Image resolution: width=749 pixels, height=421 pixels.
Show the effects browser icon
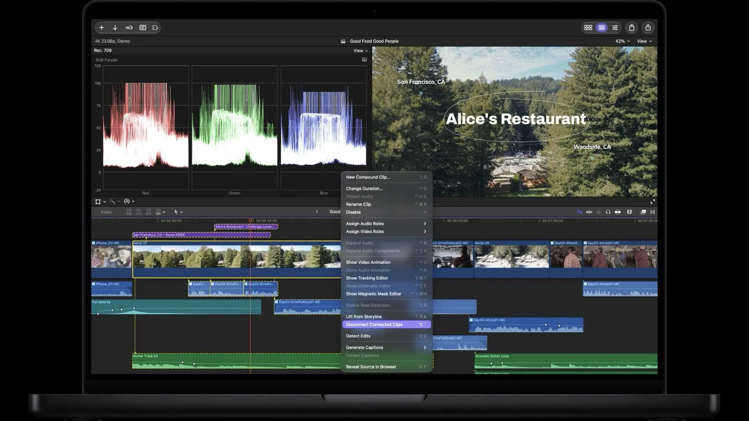[643, 212]
